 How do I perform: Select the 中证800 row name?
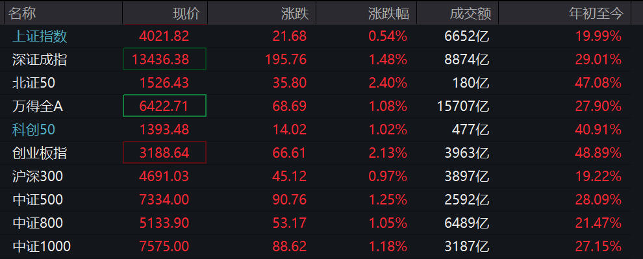tap(38, 223)
